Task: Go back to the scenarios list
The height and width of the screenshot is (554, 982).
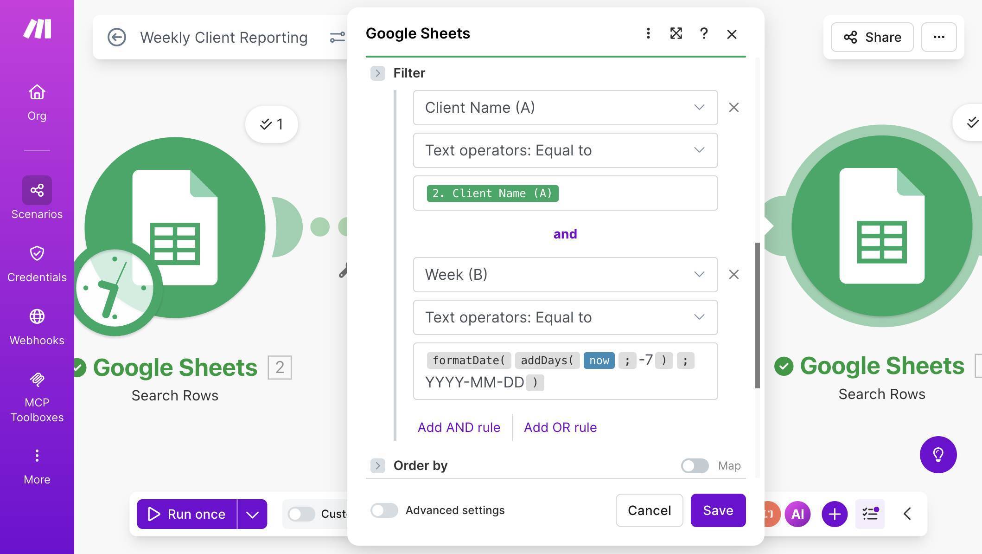Action: [117, 37]
